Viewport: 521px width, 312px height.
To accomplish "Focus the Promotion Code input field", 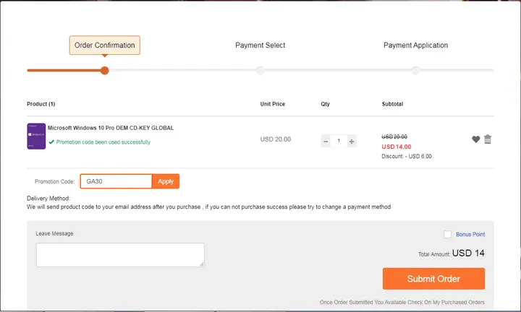I will [x=116, y=181].
